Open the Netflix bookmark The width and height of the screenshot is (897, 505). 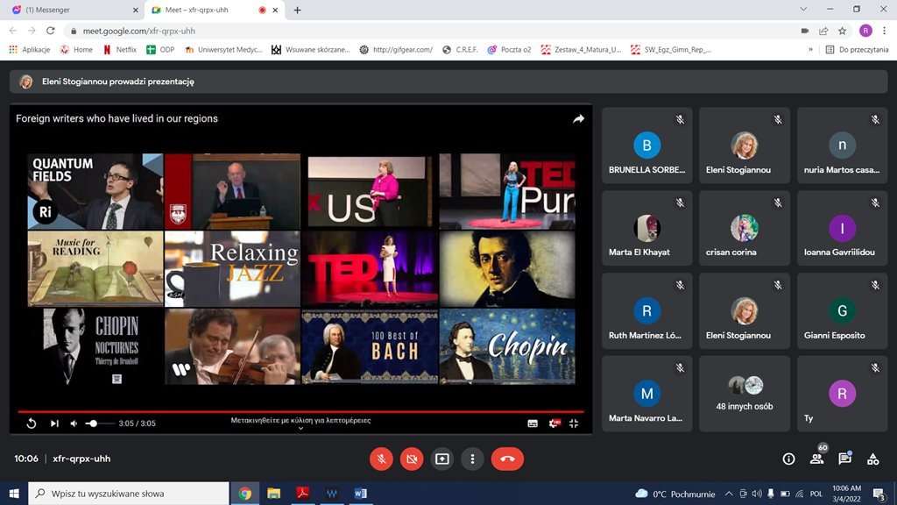120,50
